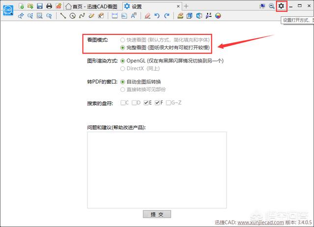Click the settings gear icon

(281, 6)
